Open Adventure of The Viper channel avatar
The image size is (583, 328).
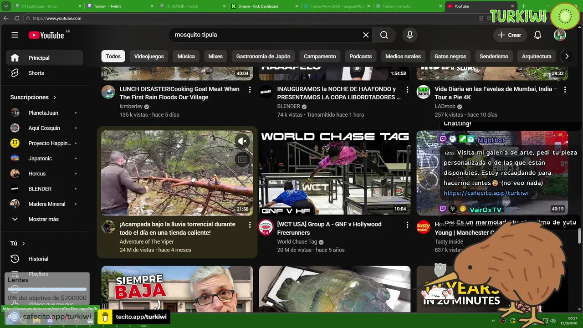pyautogui.click(x=108, y=227)
